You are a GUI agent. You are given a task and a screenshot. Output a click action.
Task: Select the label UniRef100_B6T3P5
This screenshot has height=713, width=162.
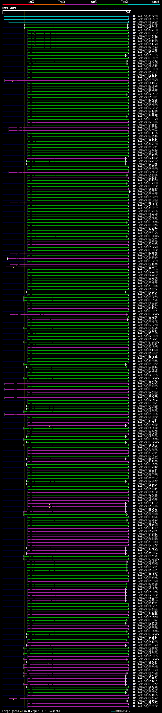click(145, 203)
